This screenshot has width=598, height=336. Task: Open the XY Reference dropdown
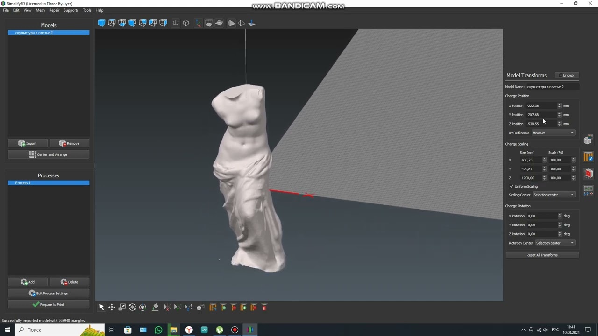coord(553,133)
